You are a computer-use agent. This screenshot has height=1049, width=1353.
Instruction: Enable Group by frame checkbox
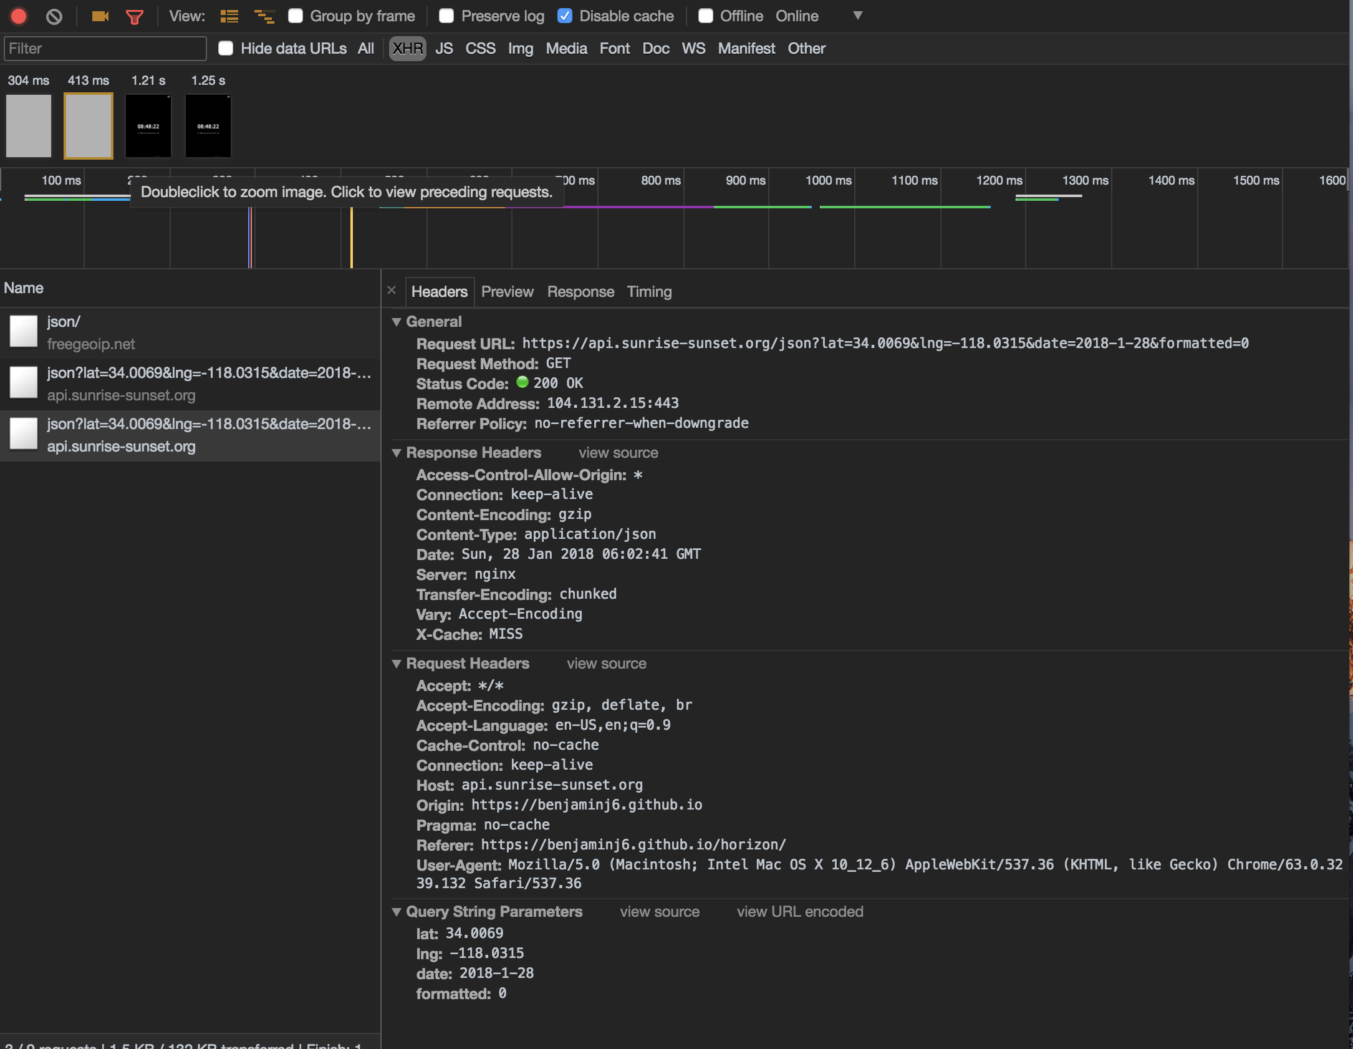point(296,16)
